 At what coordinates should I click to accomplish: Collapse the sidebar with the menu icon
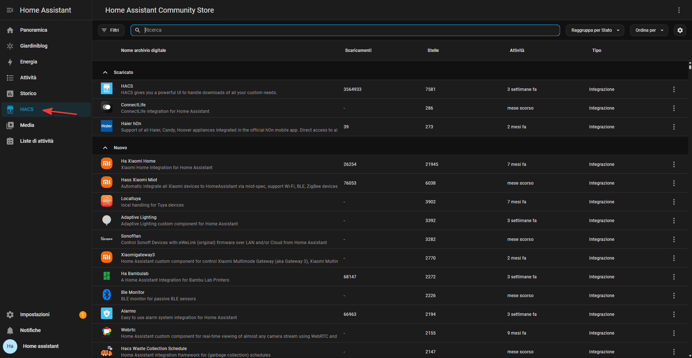tap(10, 10)
